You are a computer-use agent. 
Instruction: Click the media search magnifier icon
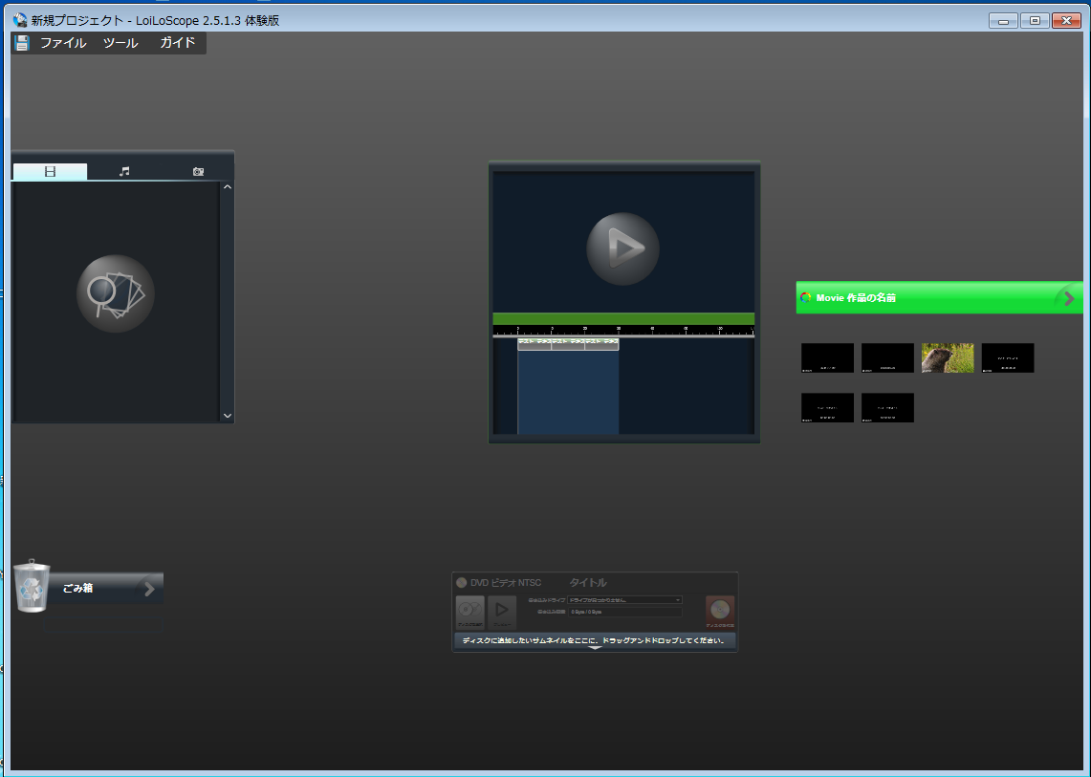click(x=116, y=293)
